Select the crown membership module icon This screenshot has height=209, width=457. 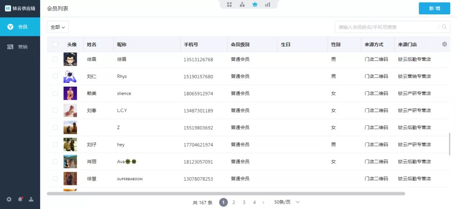coord(255,5)
